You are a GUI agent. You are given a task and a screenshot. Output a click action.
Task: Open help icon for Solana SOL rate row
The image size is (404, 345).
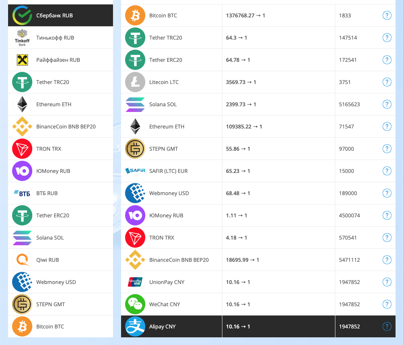[x=387, y=104]
